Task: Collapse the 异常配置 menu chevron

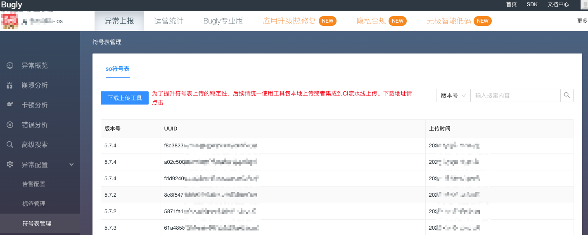Action: tap(71, 165)
